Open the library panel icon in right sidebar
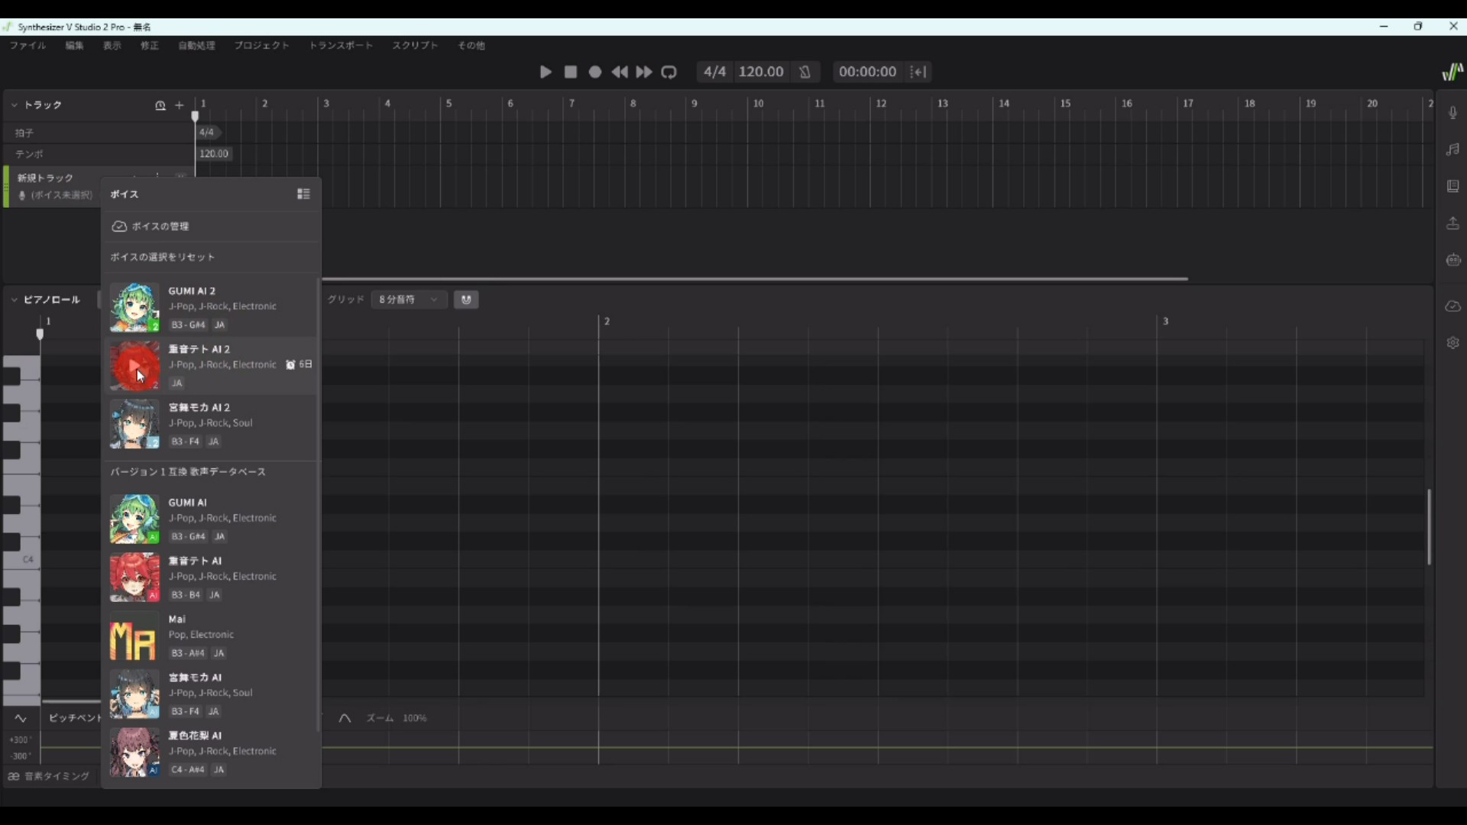This screenshot has height=825, width=1467. tap(1454, 186)
